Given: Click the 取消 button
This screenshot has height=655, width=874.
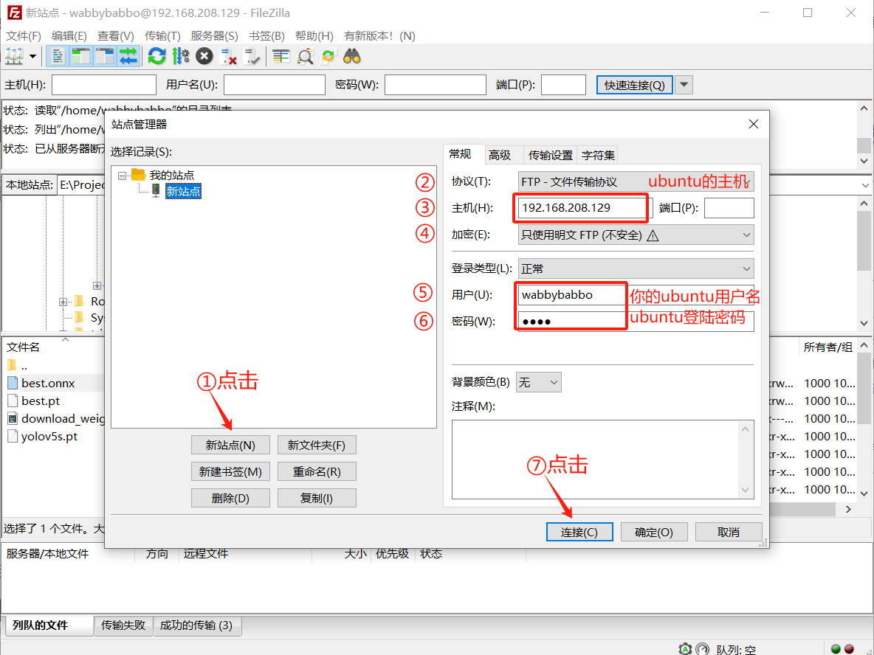Looking at the screenshot, I should click(x=729, y=532).
